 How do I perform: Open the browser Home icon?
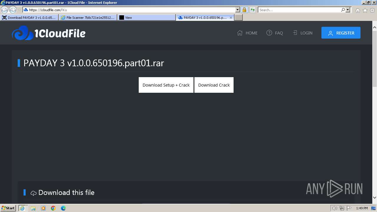(358, 10)
